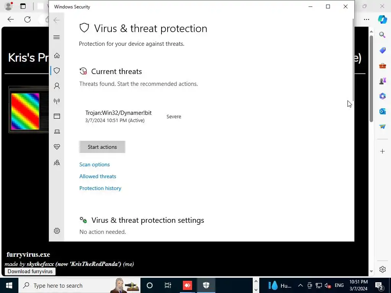Click the Windows Security back arrow
The width and height of the screenshot is (391, 293).
tap(57, 20)
